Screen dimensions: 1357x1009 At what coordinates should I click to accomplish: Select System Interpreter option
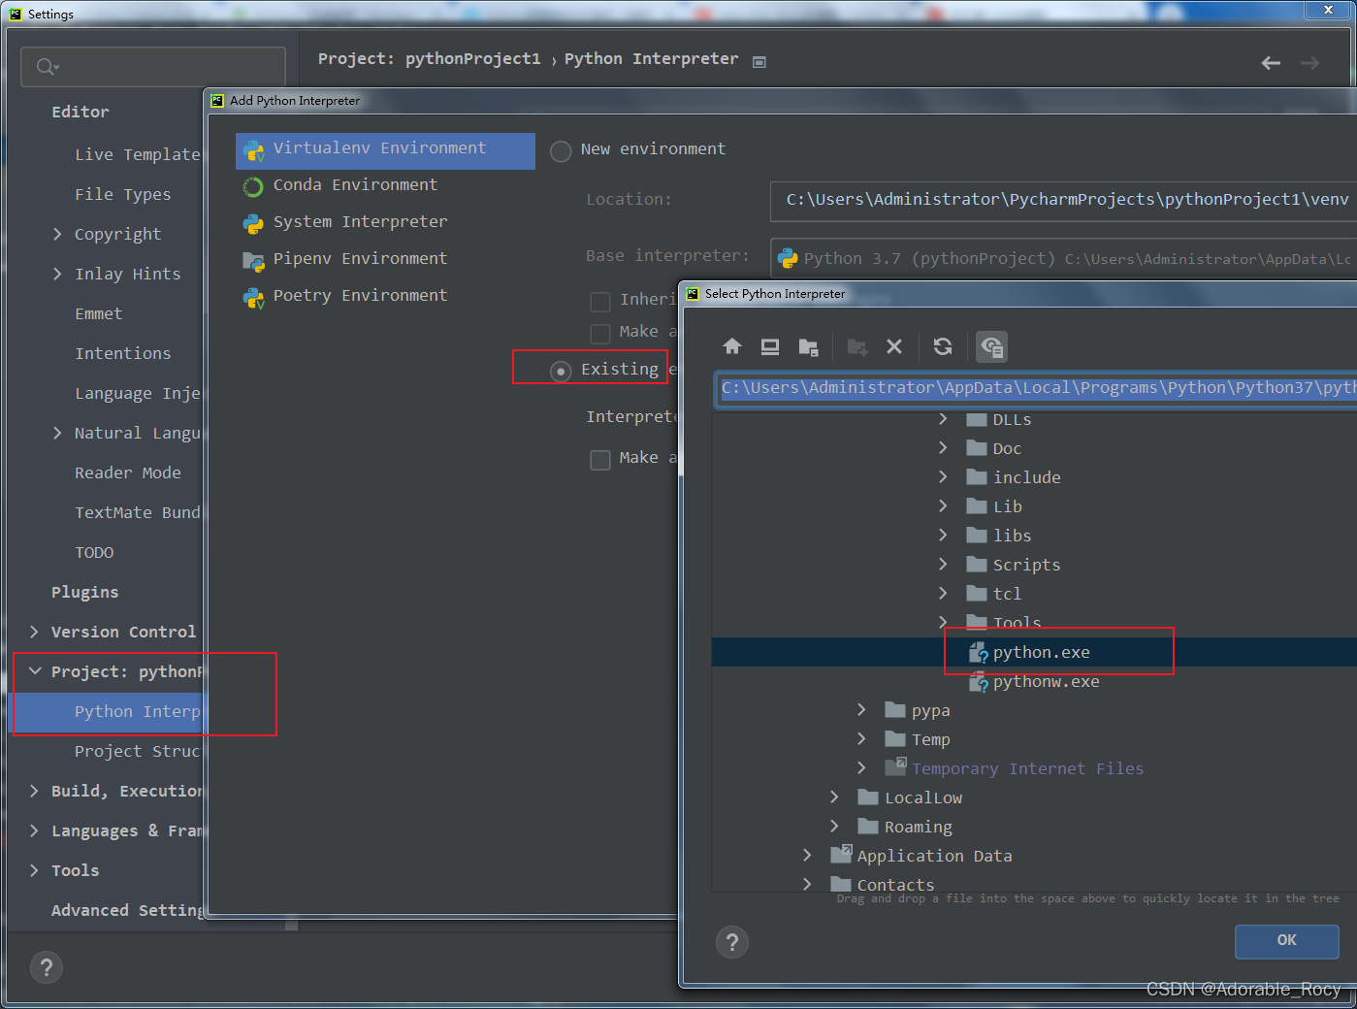click(x=385, y=222)
